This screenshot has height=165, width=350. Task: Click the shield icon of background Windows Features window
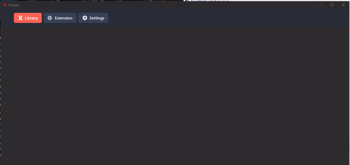click(187, 1)
